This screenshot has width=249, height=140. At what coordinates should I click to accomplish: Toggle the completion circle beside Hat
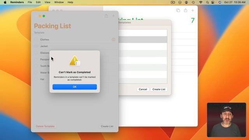tap(36, 79)
